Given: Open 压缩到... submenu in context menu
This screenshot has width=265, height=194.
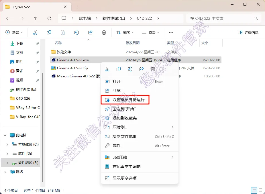Looking at the screenshot, I should (x=140, y=127).
